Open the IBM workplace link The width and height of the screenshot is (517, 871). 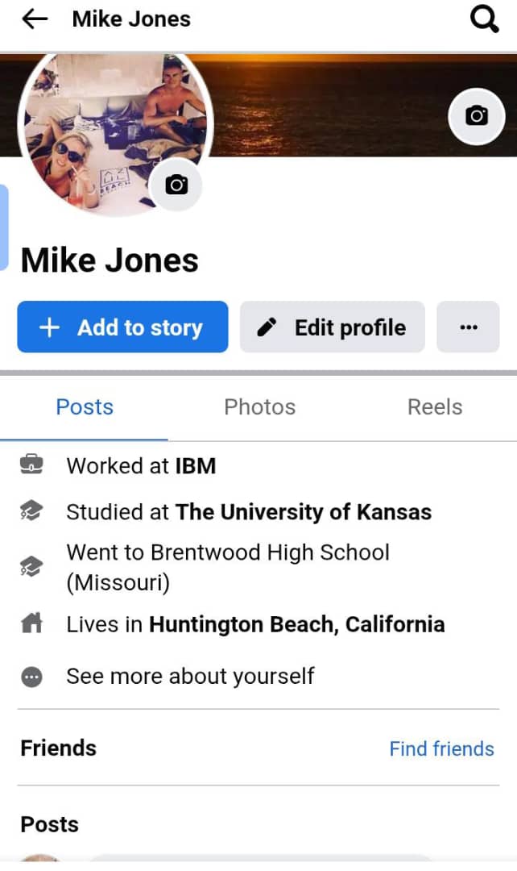[196, 465]
